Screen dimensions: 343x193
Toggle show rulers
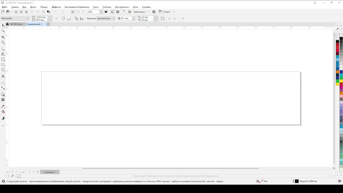point(112,12)
